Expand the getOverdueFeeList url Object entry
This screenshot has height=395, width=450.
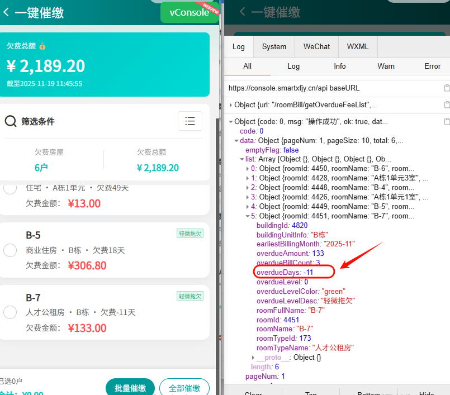tap(231, 105)
